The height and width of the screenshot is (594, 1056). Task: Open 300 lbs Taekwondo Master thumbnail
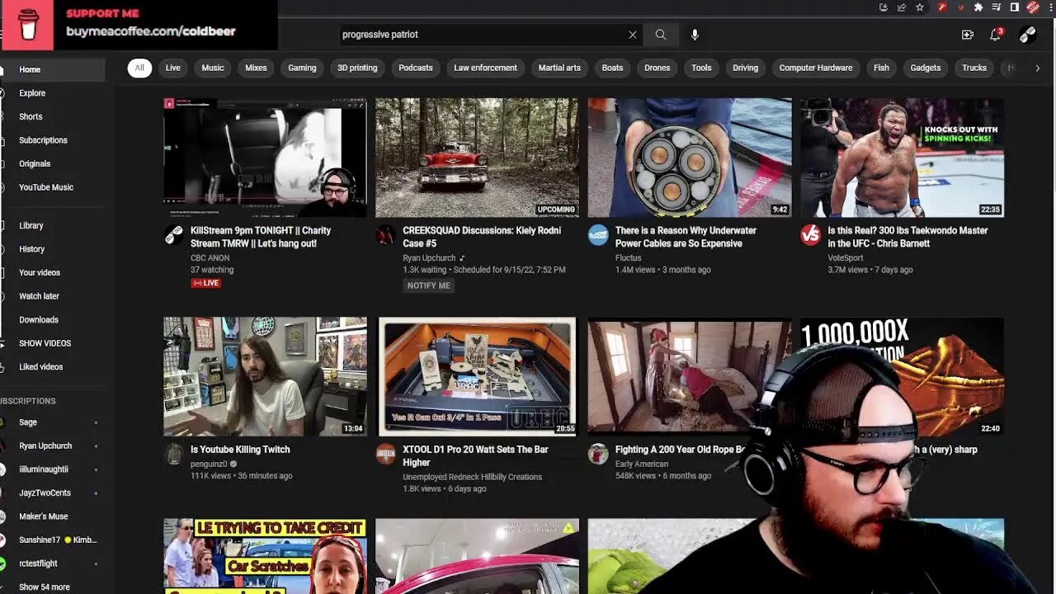902,157
